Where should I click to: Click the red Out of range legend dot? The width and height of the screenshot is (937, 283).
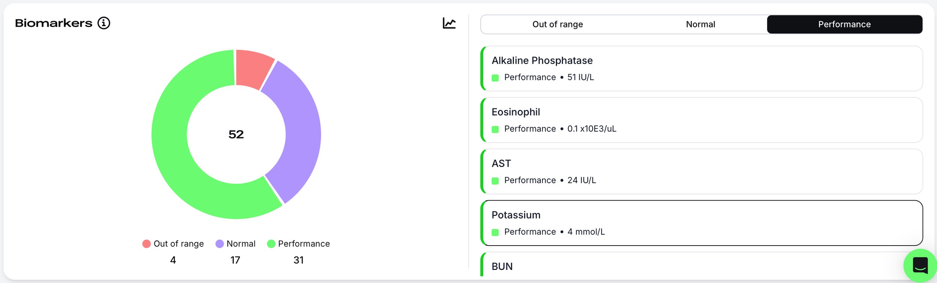147,244
